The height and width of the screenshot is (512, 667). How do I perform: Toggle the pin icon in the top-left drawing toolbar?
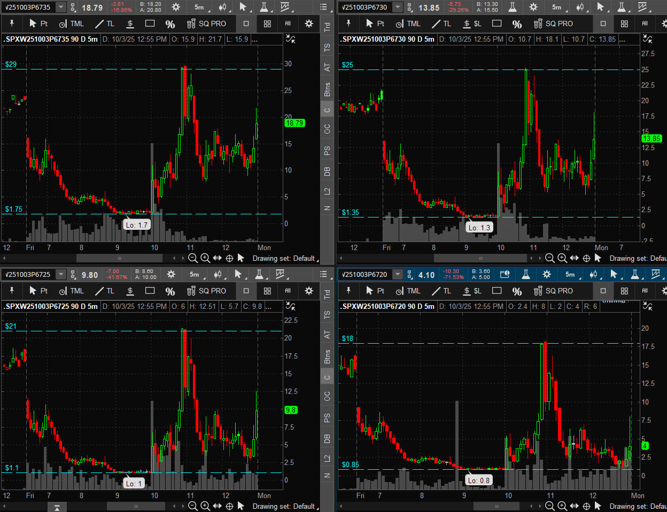point(12,24)
